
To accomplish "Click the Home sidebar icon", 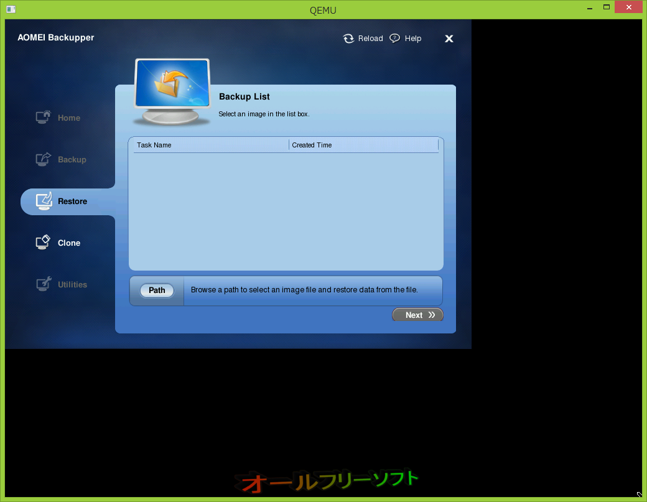I will tap(44, 117).
